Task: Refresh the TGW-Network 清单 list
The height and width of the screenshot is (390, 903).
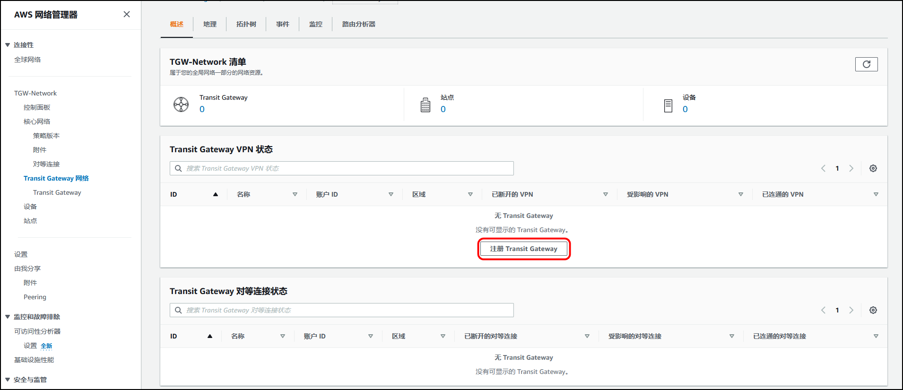Action: 866,64
